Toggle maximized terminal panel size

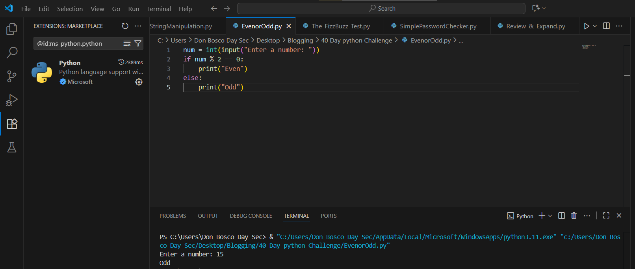click(x=606, y=216)
